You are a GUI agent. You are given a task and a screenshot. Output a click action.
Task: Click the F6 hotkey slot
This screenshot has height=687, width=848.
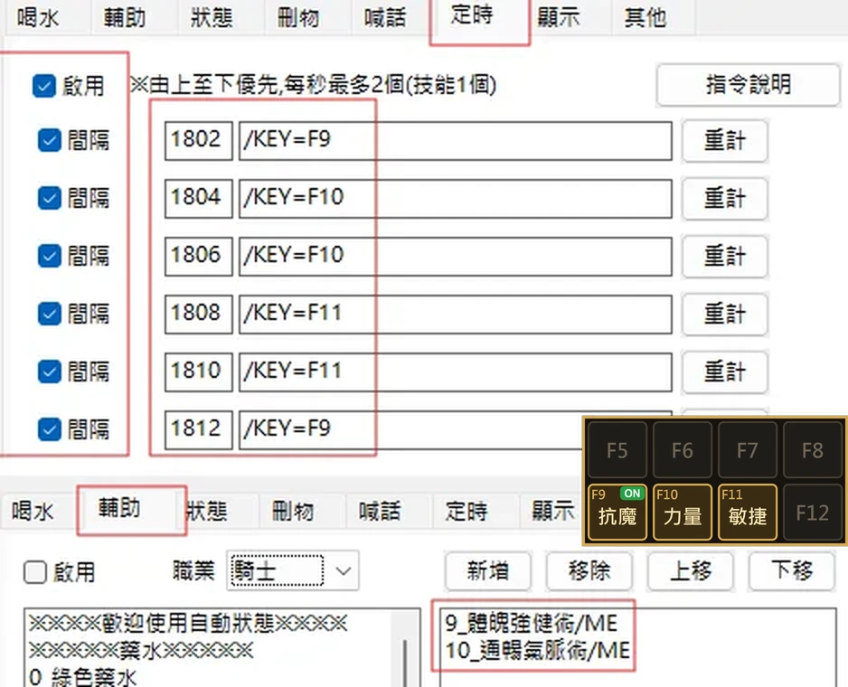(682, 450)
